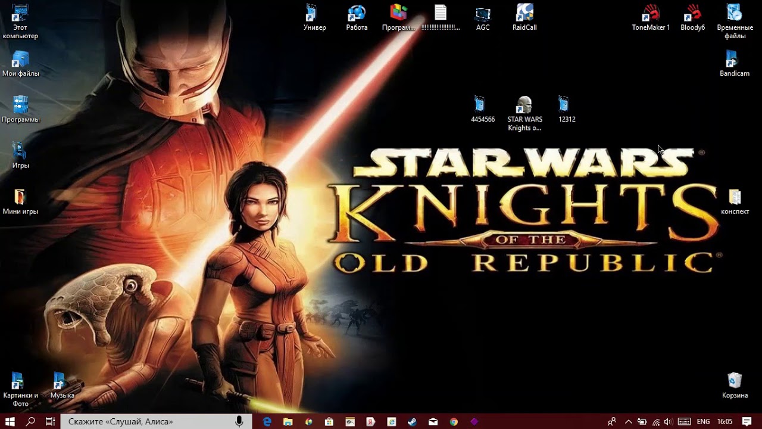Switch the ENG input language
The width and height of the screenshot is (762, 429).
click(x=703, y=421)
